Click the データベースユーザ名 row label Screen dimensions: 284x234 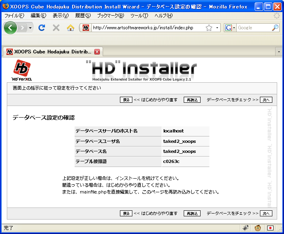pyautogui.click(x=98, y=141)
